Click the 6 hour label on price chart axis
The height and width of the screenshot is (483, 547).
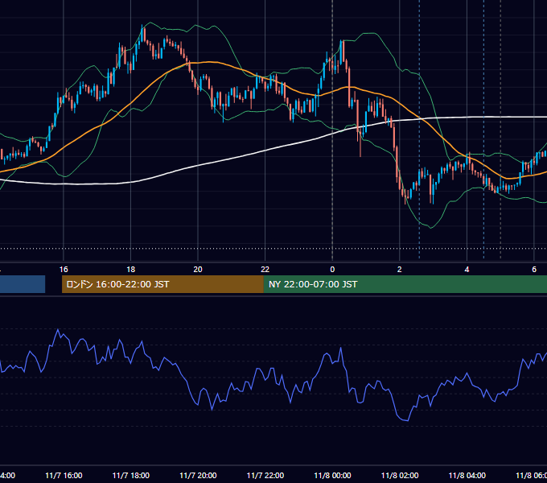[x=534, y=270]
